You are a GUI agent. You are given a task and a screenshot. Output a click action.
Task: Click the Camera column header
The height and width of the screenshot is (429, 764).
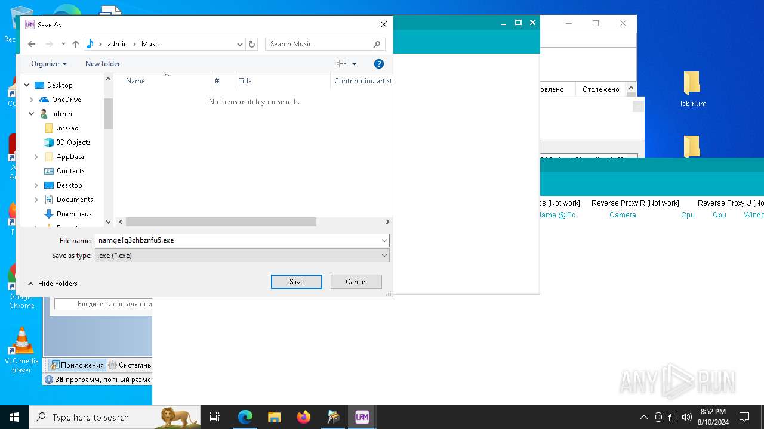click(x=623, y=215)
